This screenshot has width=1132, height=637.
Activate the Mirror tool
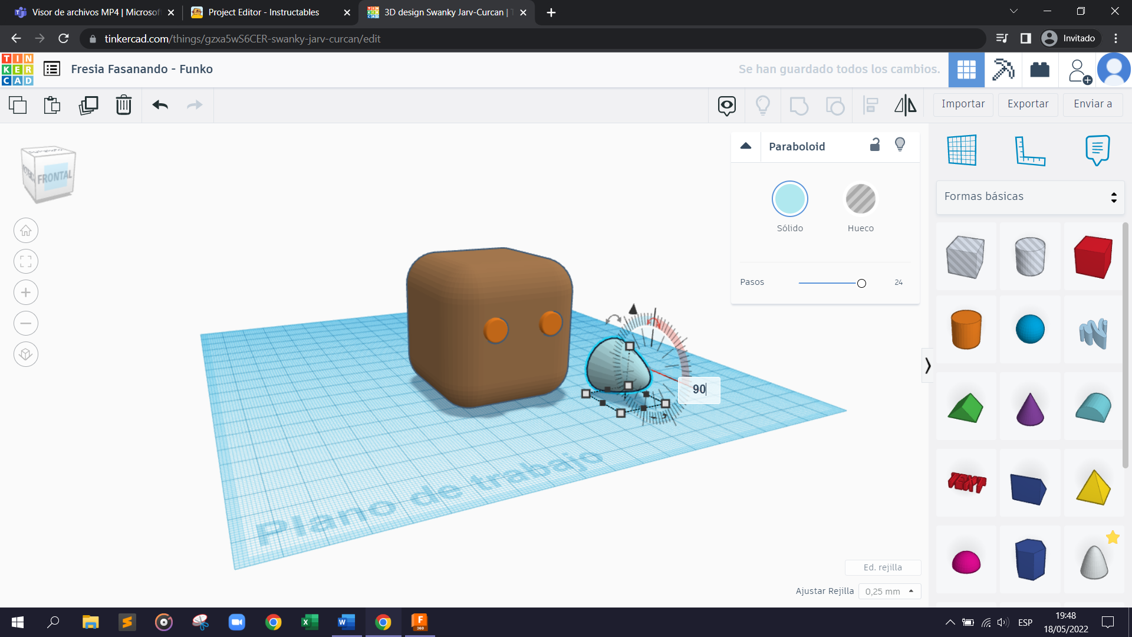pos(906,106)
